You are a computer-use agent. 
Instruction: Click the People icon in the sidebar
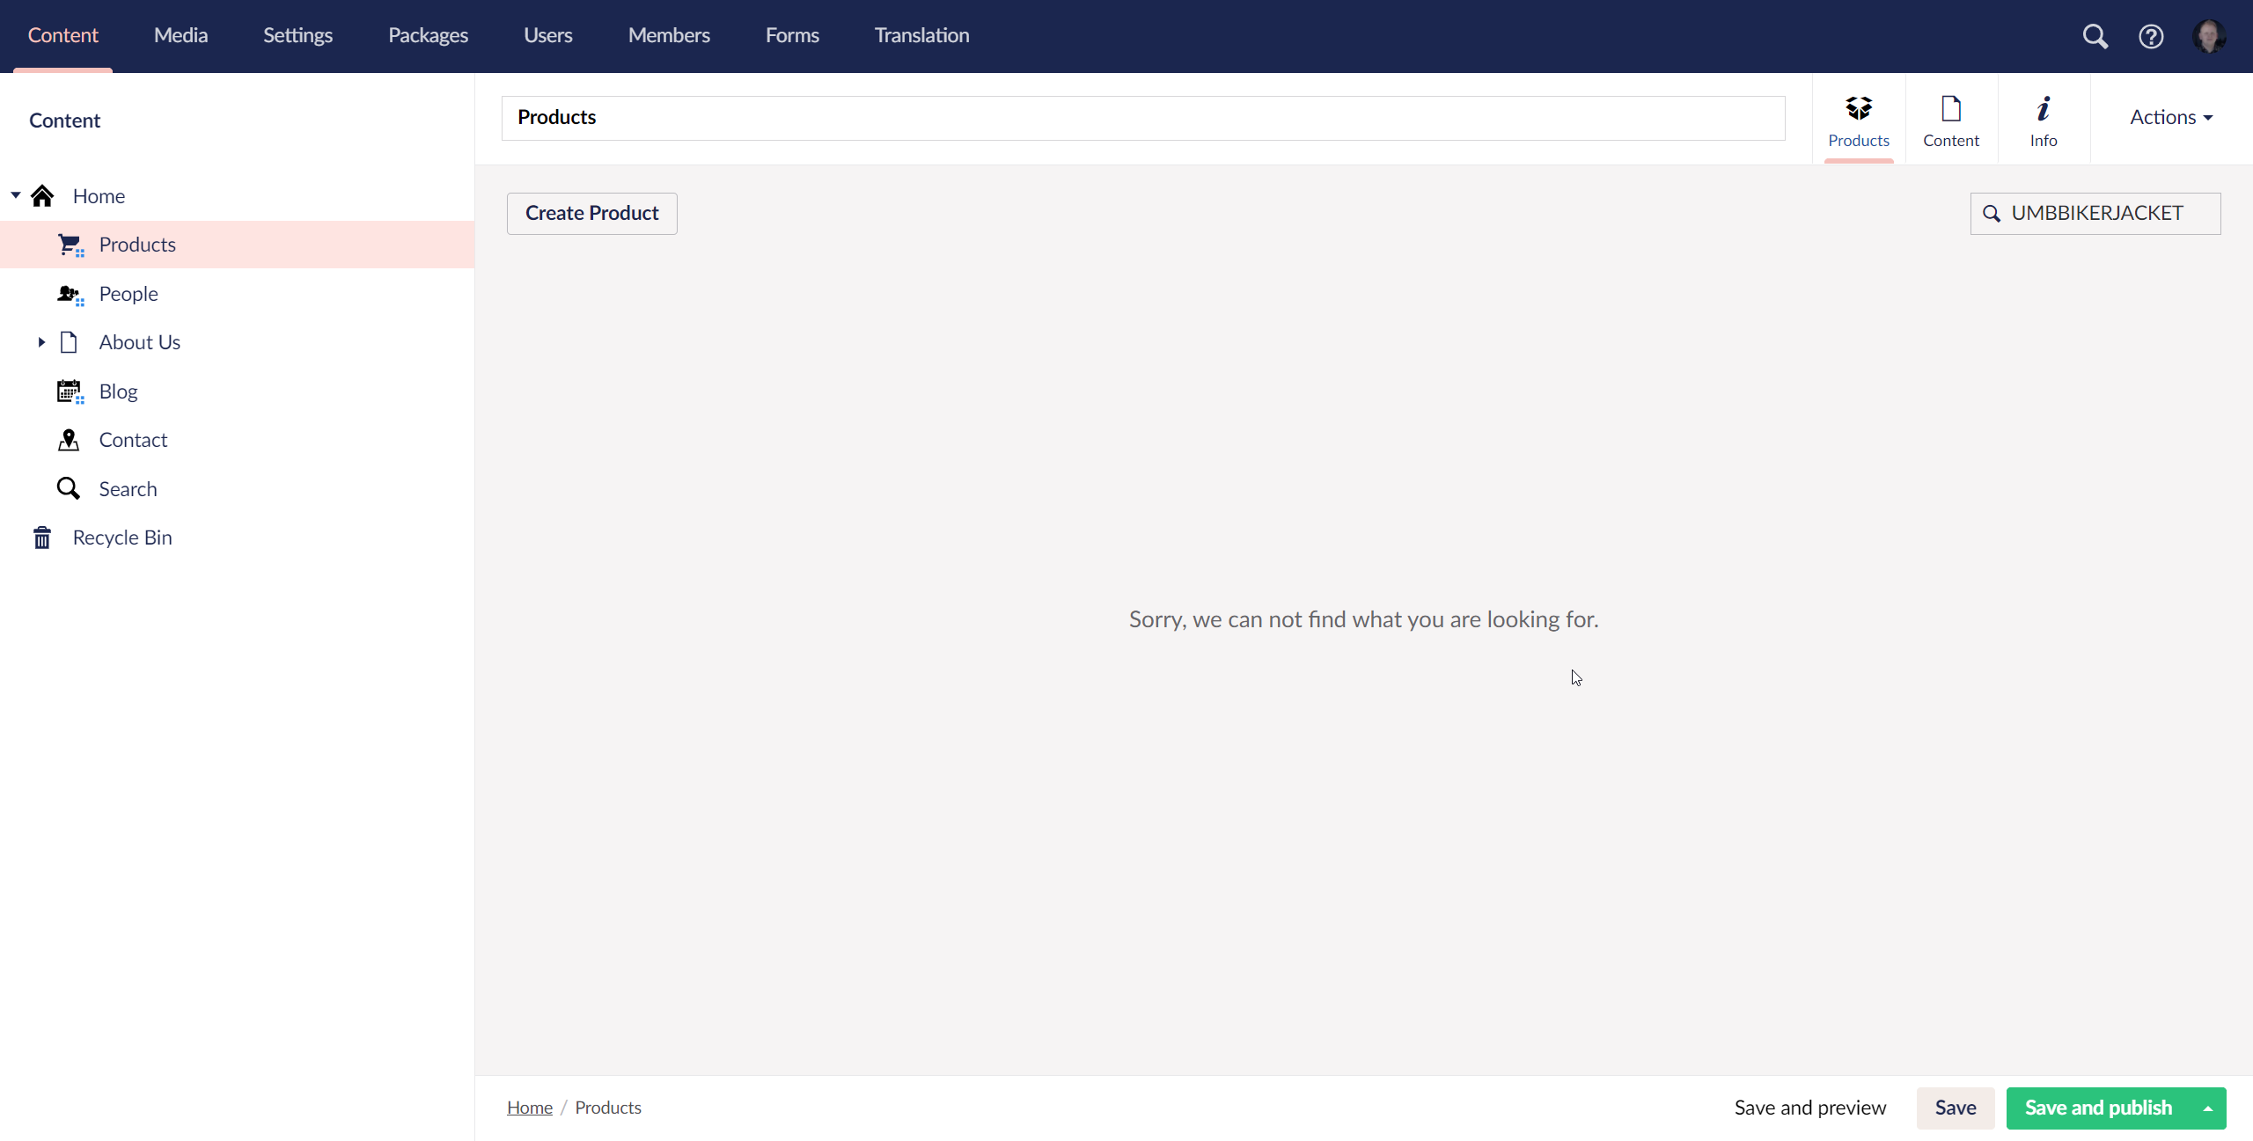70,293
